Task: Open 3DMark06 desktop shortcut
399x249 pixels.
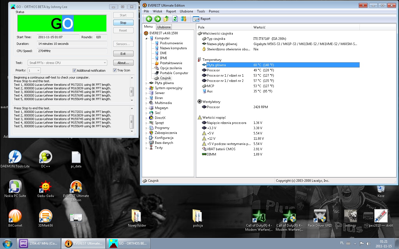Action: 46,218
